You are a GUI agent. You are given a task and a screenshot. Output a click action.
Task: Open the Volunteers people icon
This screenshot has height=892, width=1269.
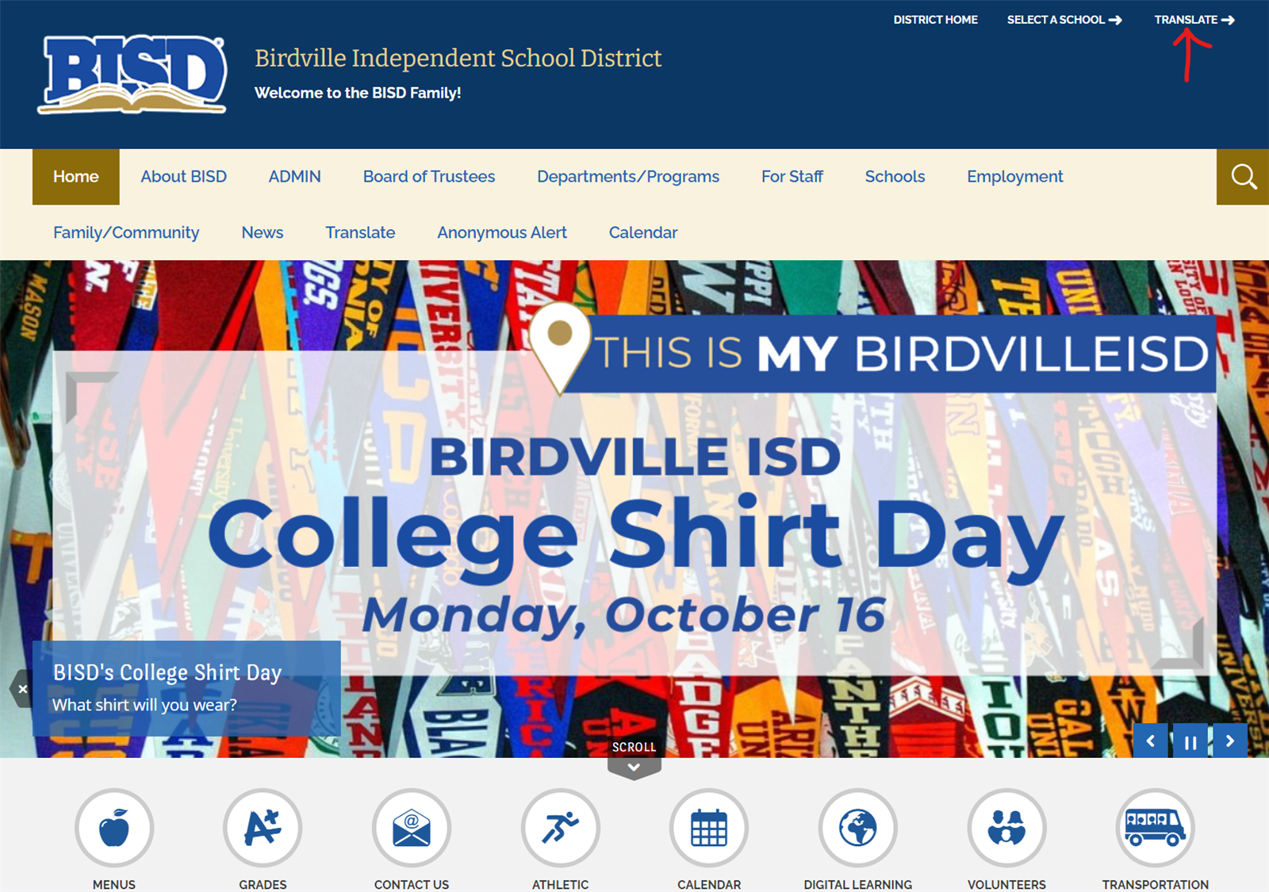pyautogui.click(x=1006, y=828)
